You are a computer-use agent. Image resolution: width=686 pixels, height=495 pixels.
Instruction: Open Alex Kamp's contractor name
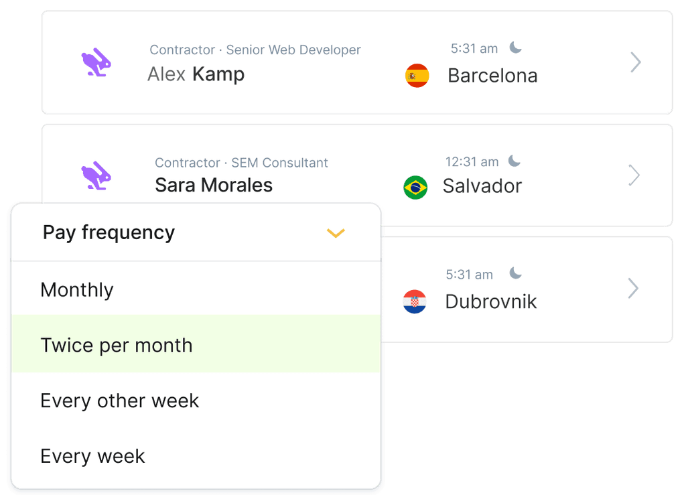coord(196,74)
